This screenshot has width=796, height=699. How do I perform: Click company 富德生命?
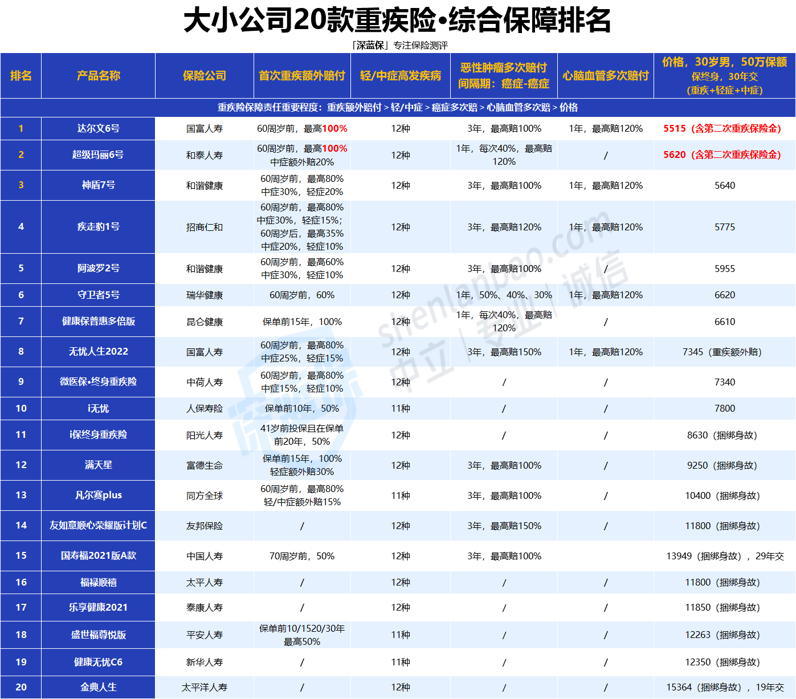(x=205, y=465)
